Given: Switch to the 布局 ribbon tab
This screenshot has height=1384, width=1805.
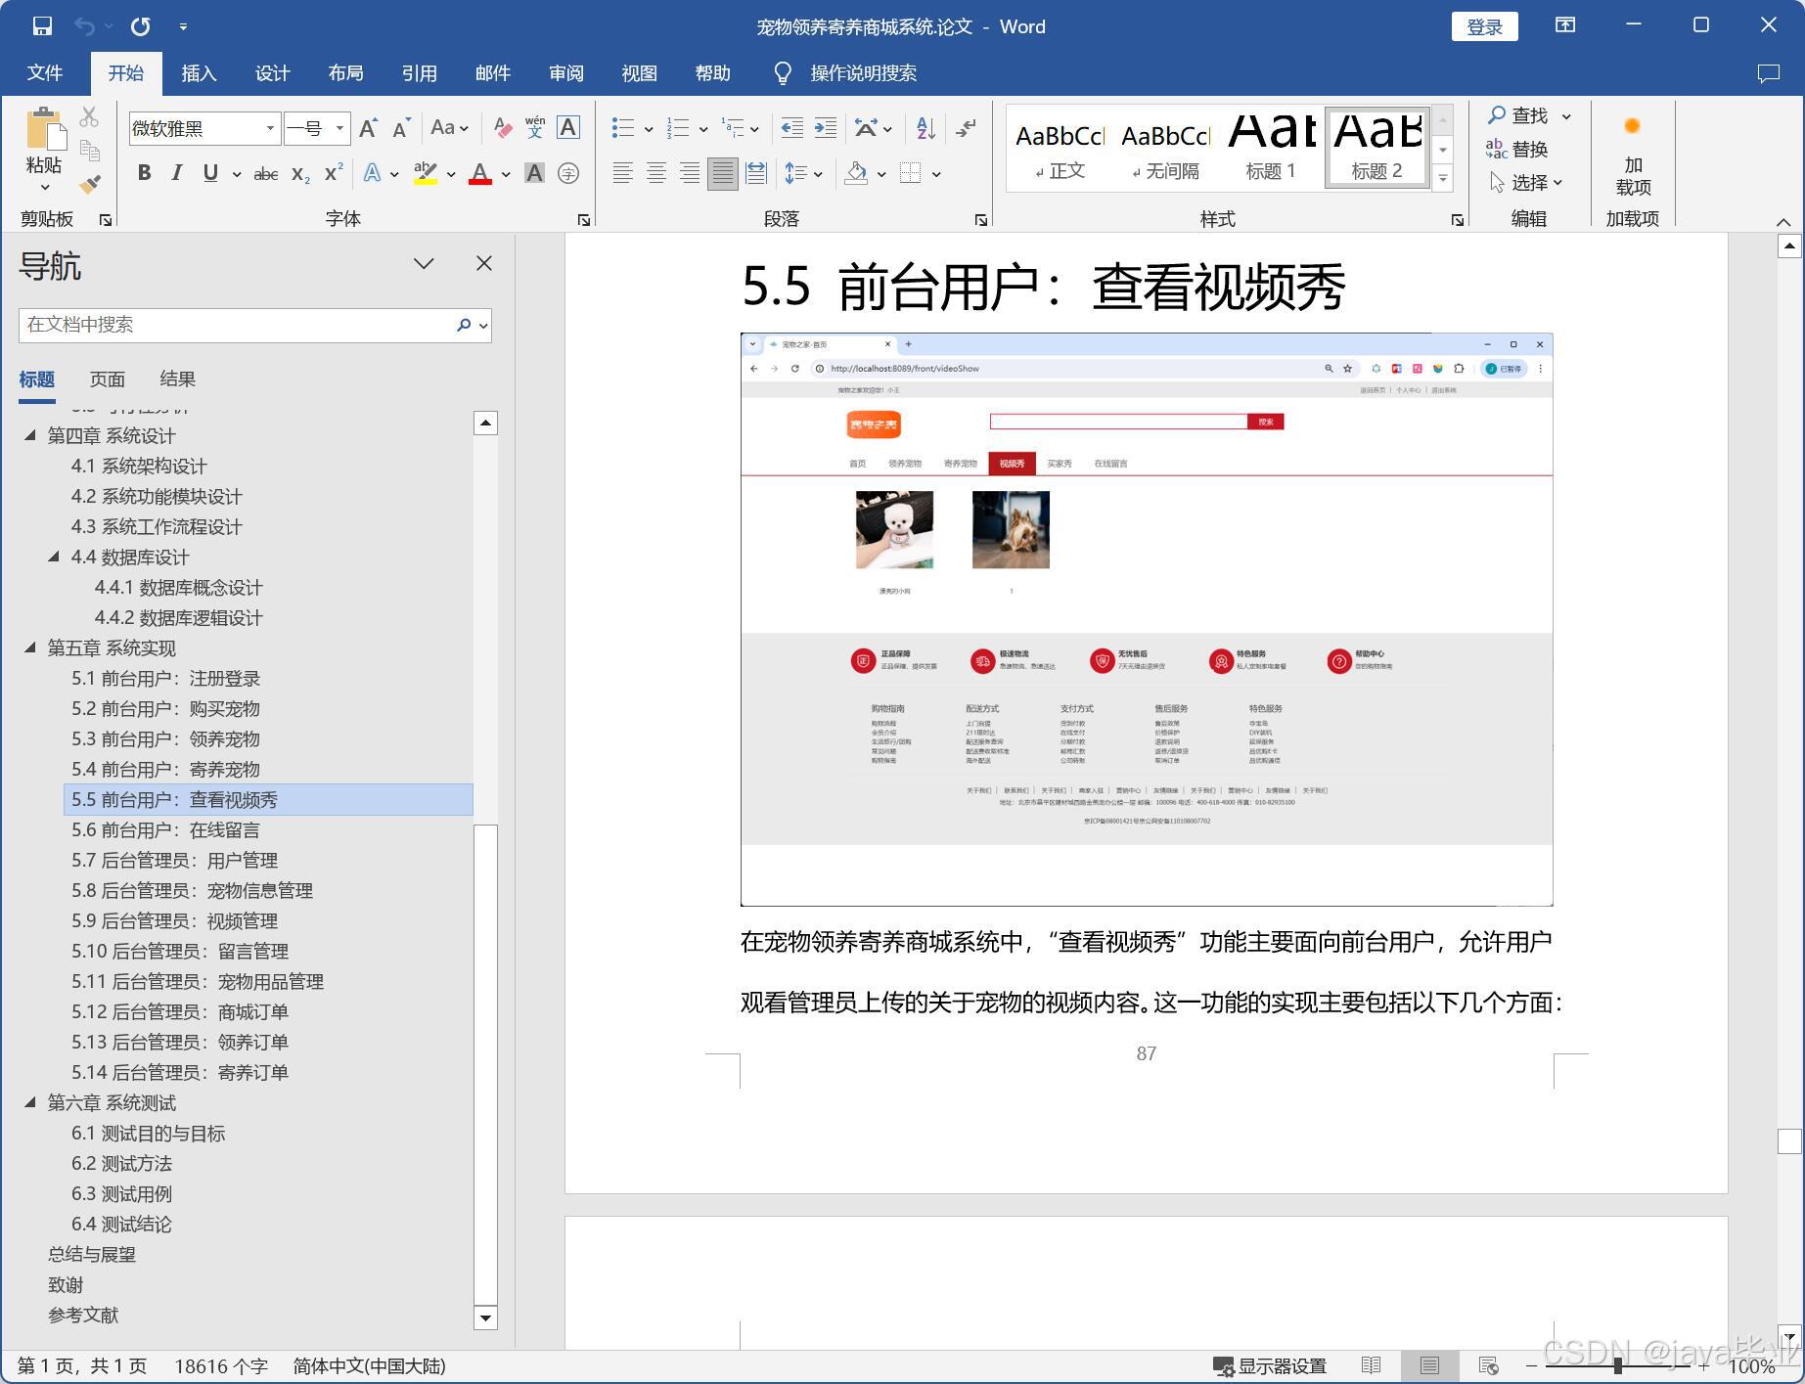Looking at the screenshot, I should pos(345,73).
